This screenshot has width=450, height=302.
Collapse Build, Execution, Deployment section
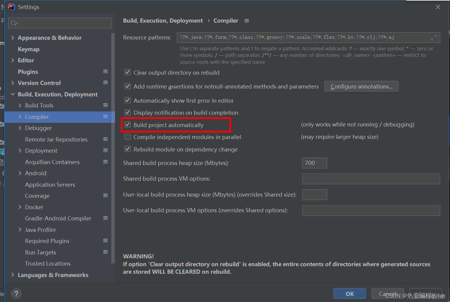click(13, 94)
